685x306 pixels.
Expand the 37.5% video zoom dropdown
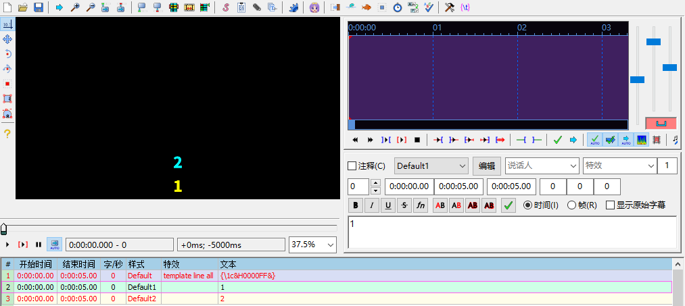(x=313, y=244)
